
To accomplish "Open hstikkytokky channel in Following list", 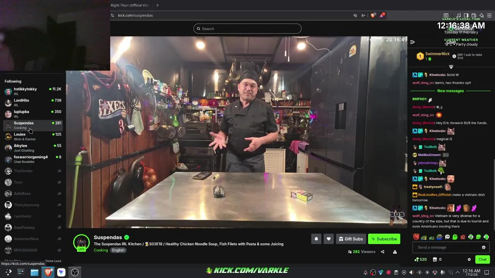I will coord(33,91).
